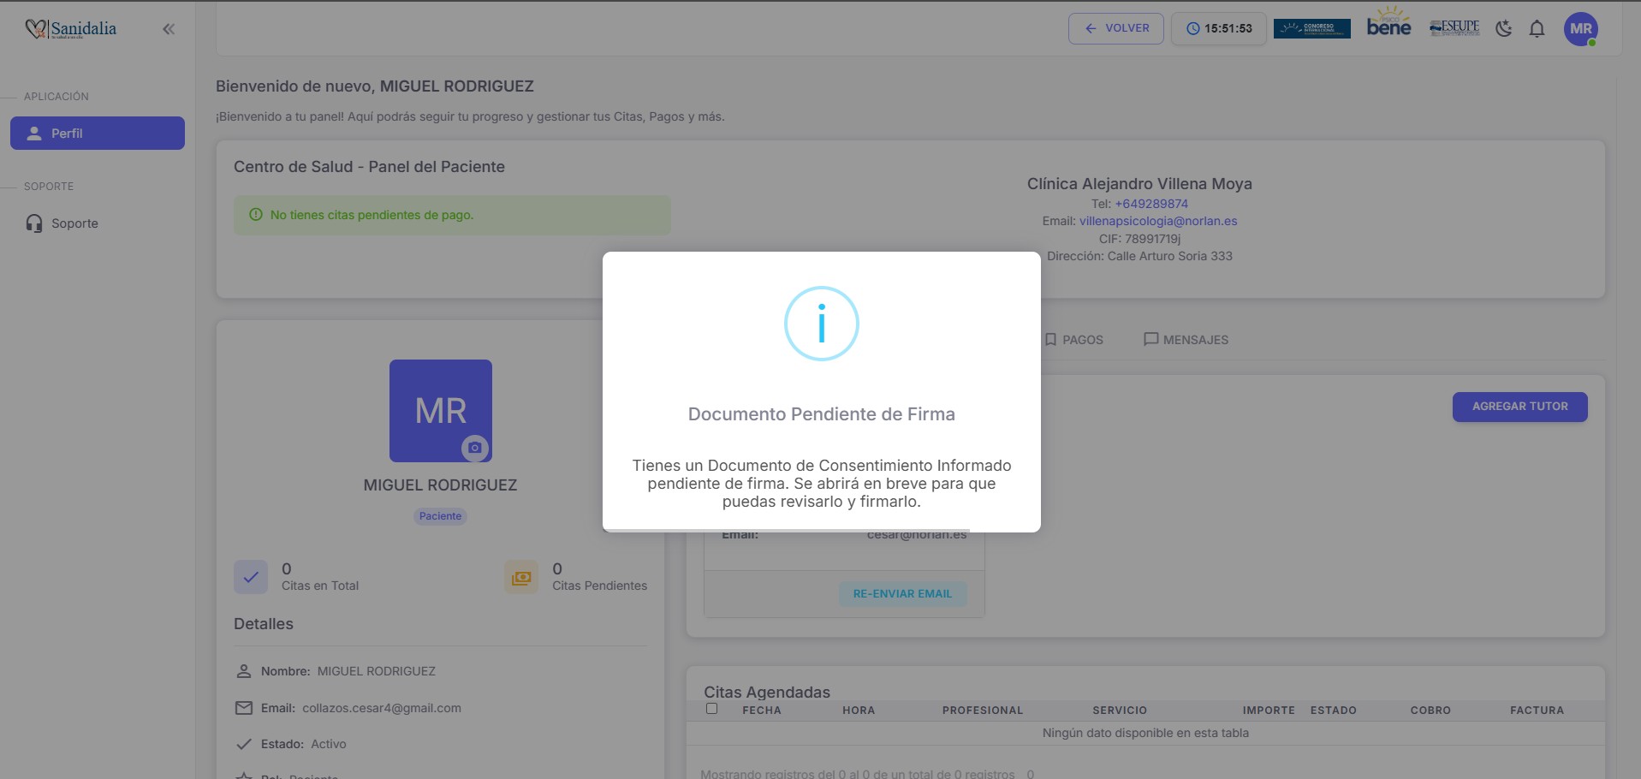Click the session timer clock button
1641x779 pixels.
pyautogui.click(x=1218, y=28)
